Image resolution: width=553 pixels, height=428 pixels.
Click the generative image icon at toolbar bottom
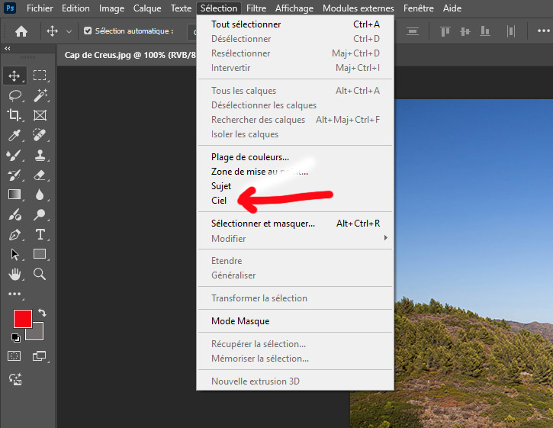tap(15, 379)
